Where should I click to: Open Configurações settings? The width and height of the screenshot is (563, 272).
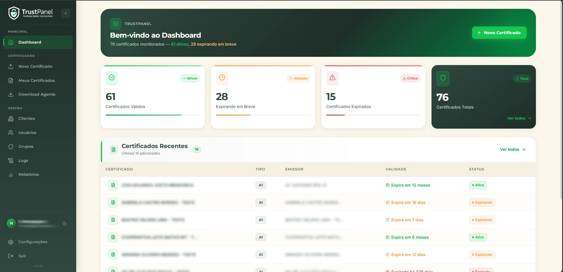click(38, 242)
